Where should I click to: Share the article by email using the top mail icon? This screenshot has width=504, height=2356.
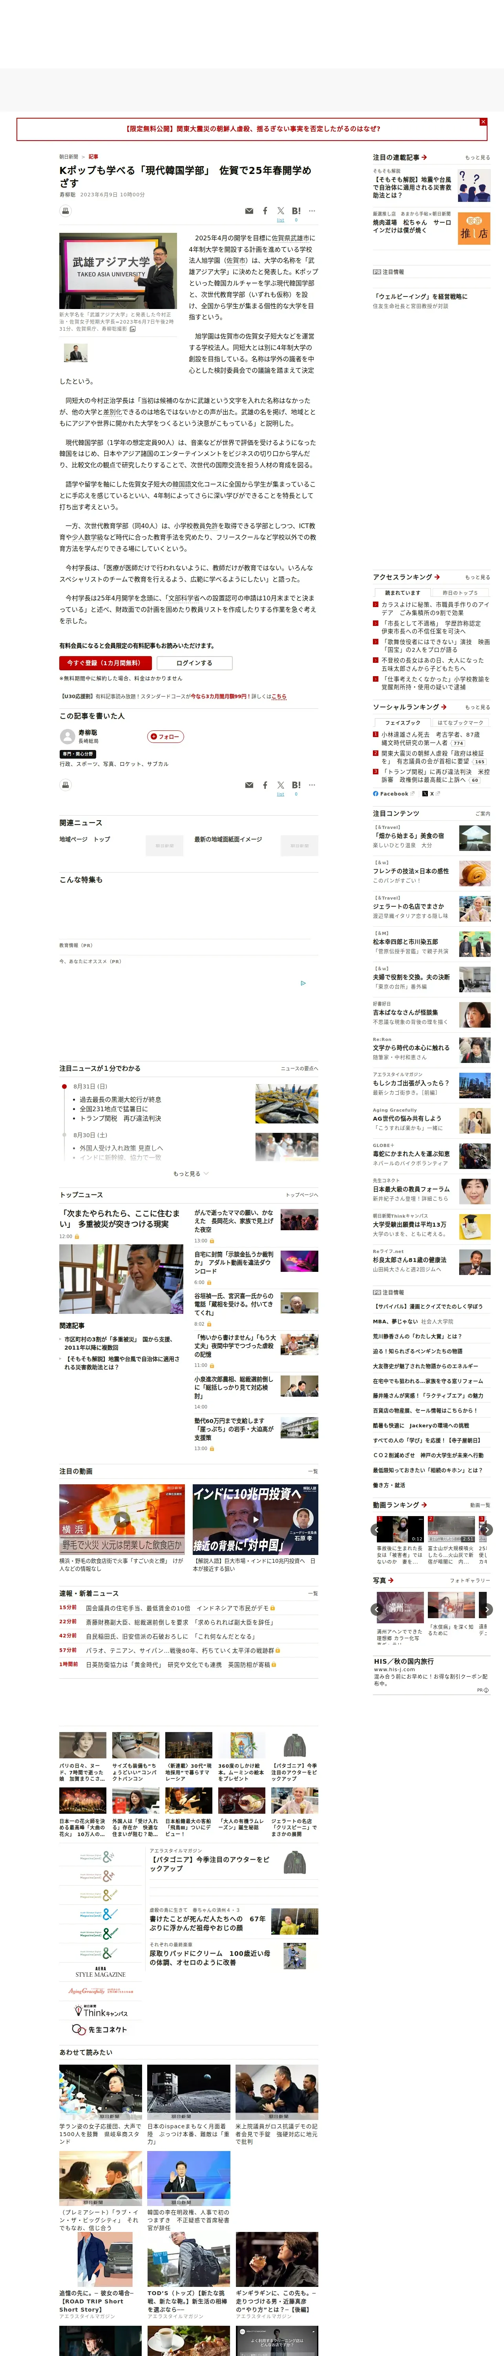tap(249, 210)
